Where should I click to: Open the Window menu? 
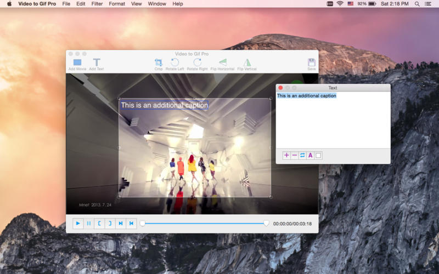point(157,4)
